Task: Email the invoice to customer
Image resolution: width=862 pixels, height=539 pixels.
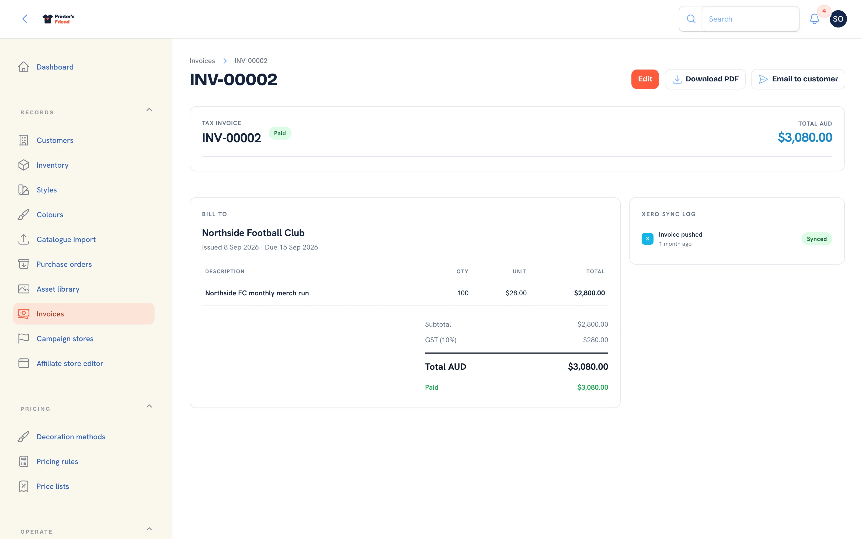Action: pyautogui.click(x=798, y=79)
